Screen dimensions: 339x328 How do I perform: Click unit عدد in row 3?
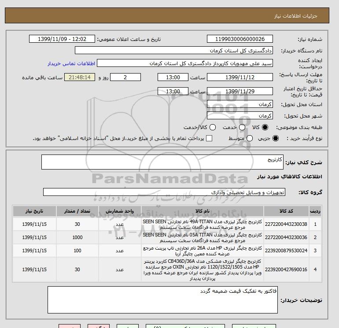pos(120,251)
